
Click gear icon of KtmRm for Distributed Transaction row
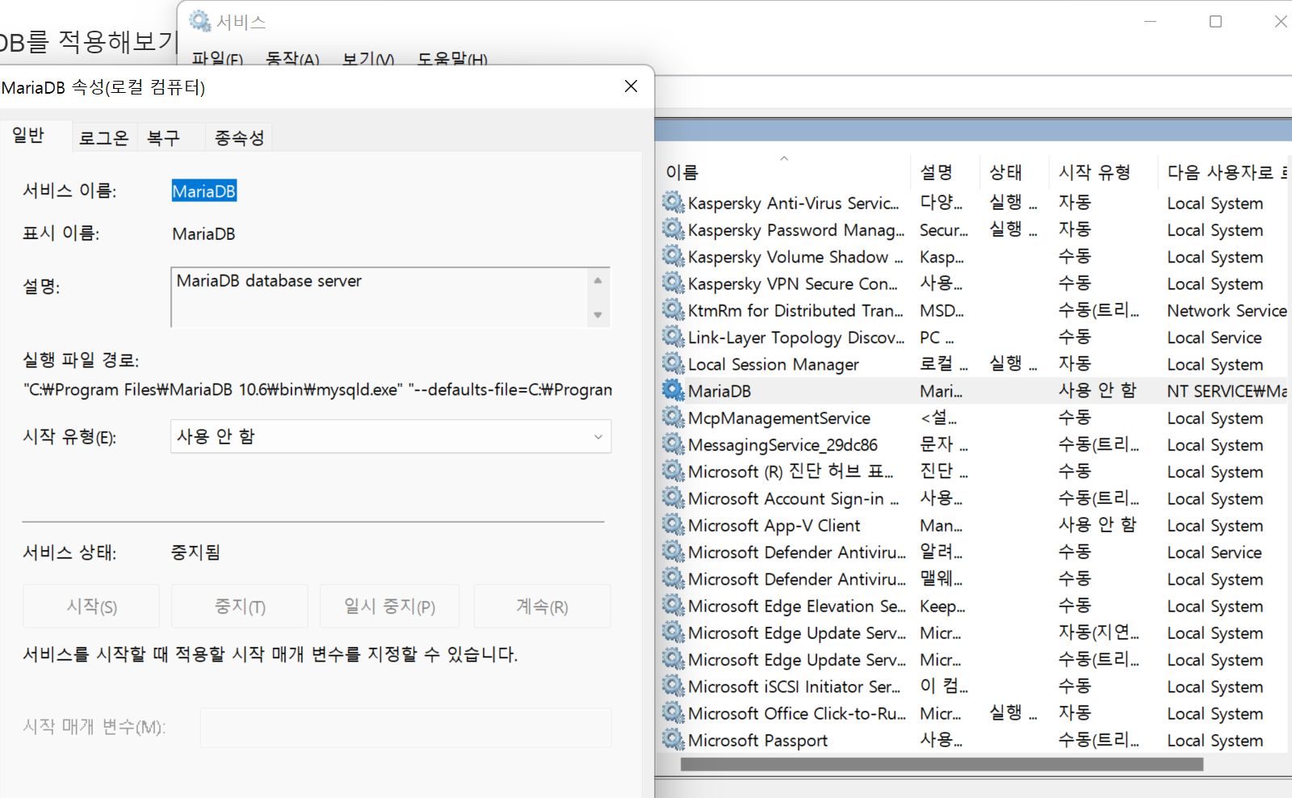click(x=673, y=309)
